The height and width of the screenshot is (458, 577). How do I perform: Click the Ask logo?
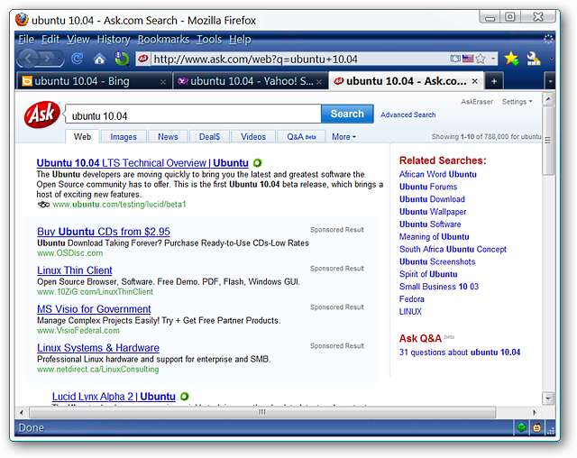[x=42, y=114]
